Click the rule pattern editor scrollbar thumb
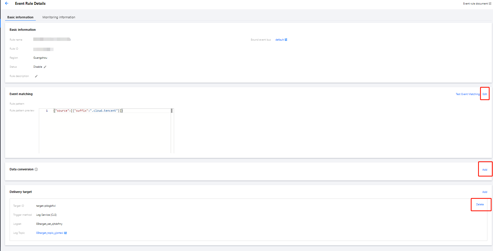Image resolution: width=493 pixels, height=251 pixels. coord(172,111)
